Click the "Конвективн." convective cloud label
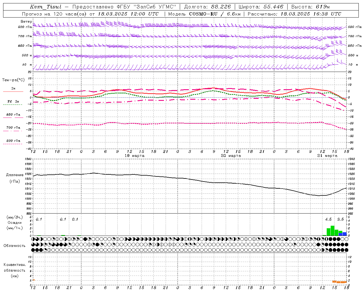 14,265
